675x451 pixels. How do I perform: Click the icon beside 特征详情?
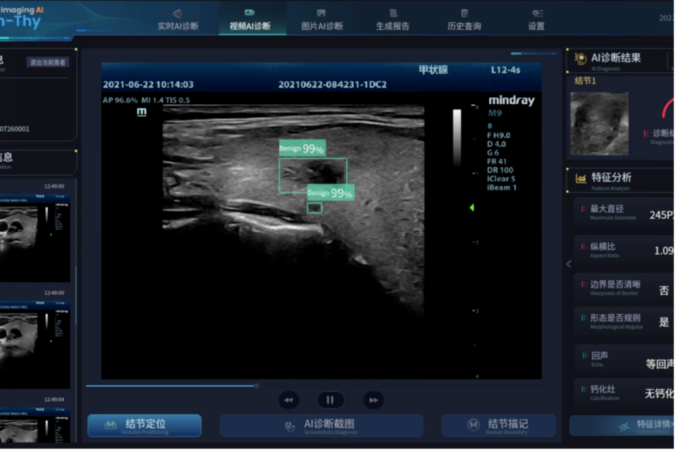click(623, 427)
